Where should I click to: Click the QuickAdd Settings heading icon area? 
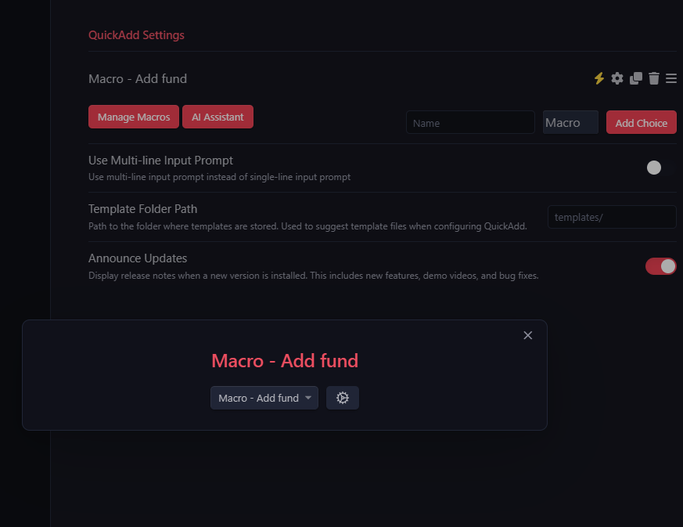click(x=136, y=35)
